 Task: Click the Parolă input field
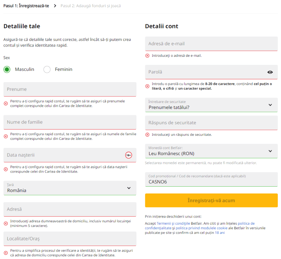[211, 72]
